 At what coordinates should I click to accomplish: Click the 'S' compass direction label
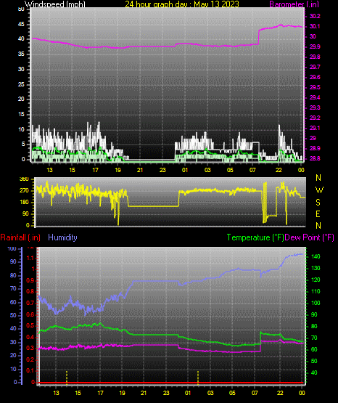click(x=318, y=203)
